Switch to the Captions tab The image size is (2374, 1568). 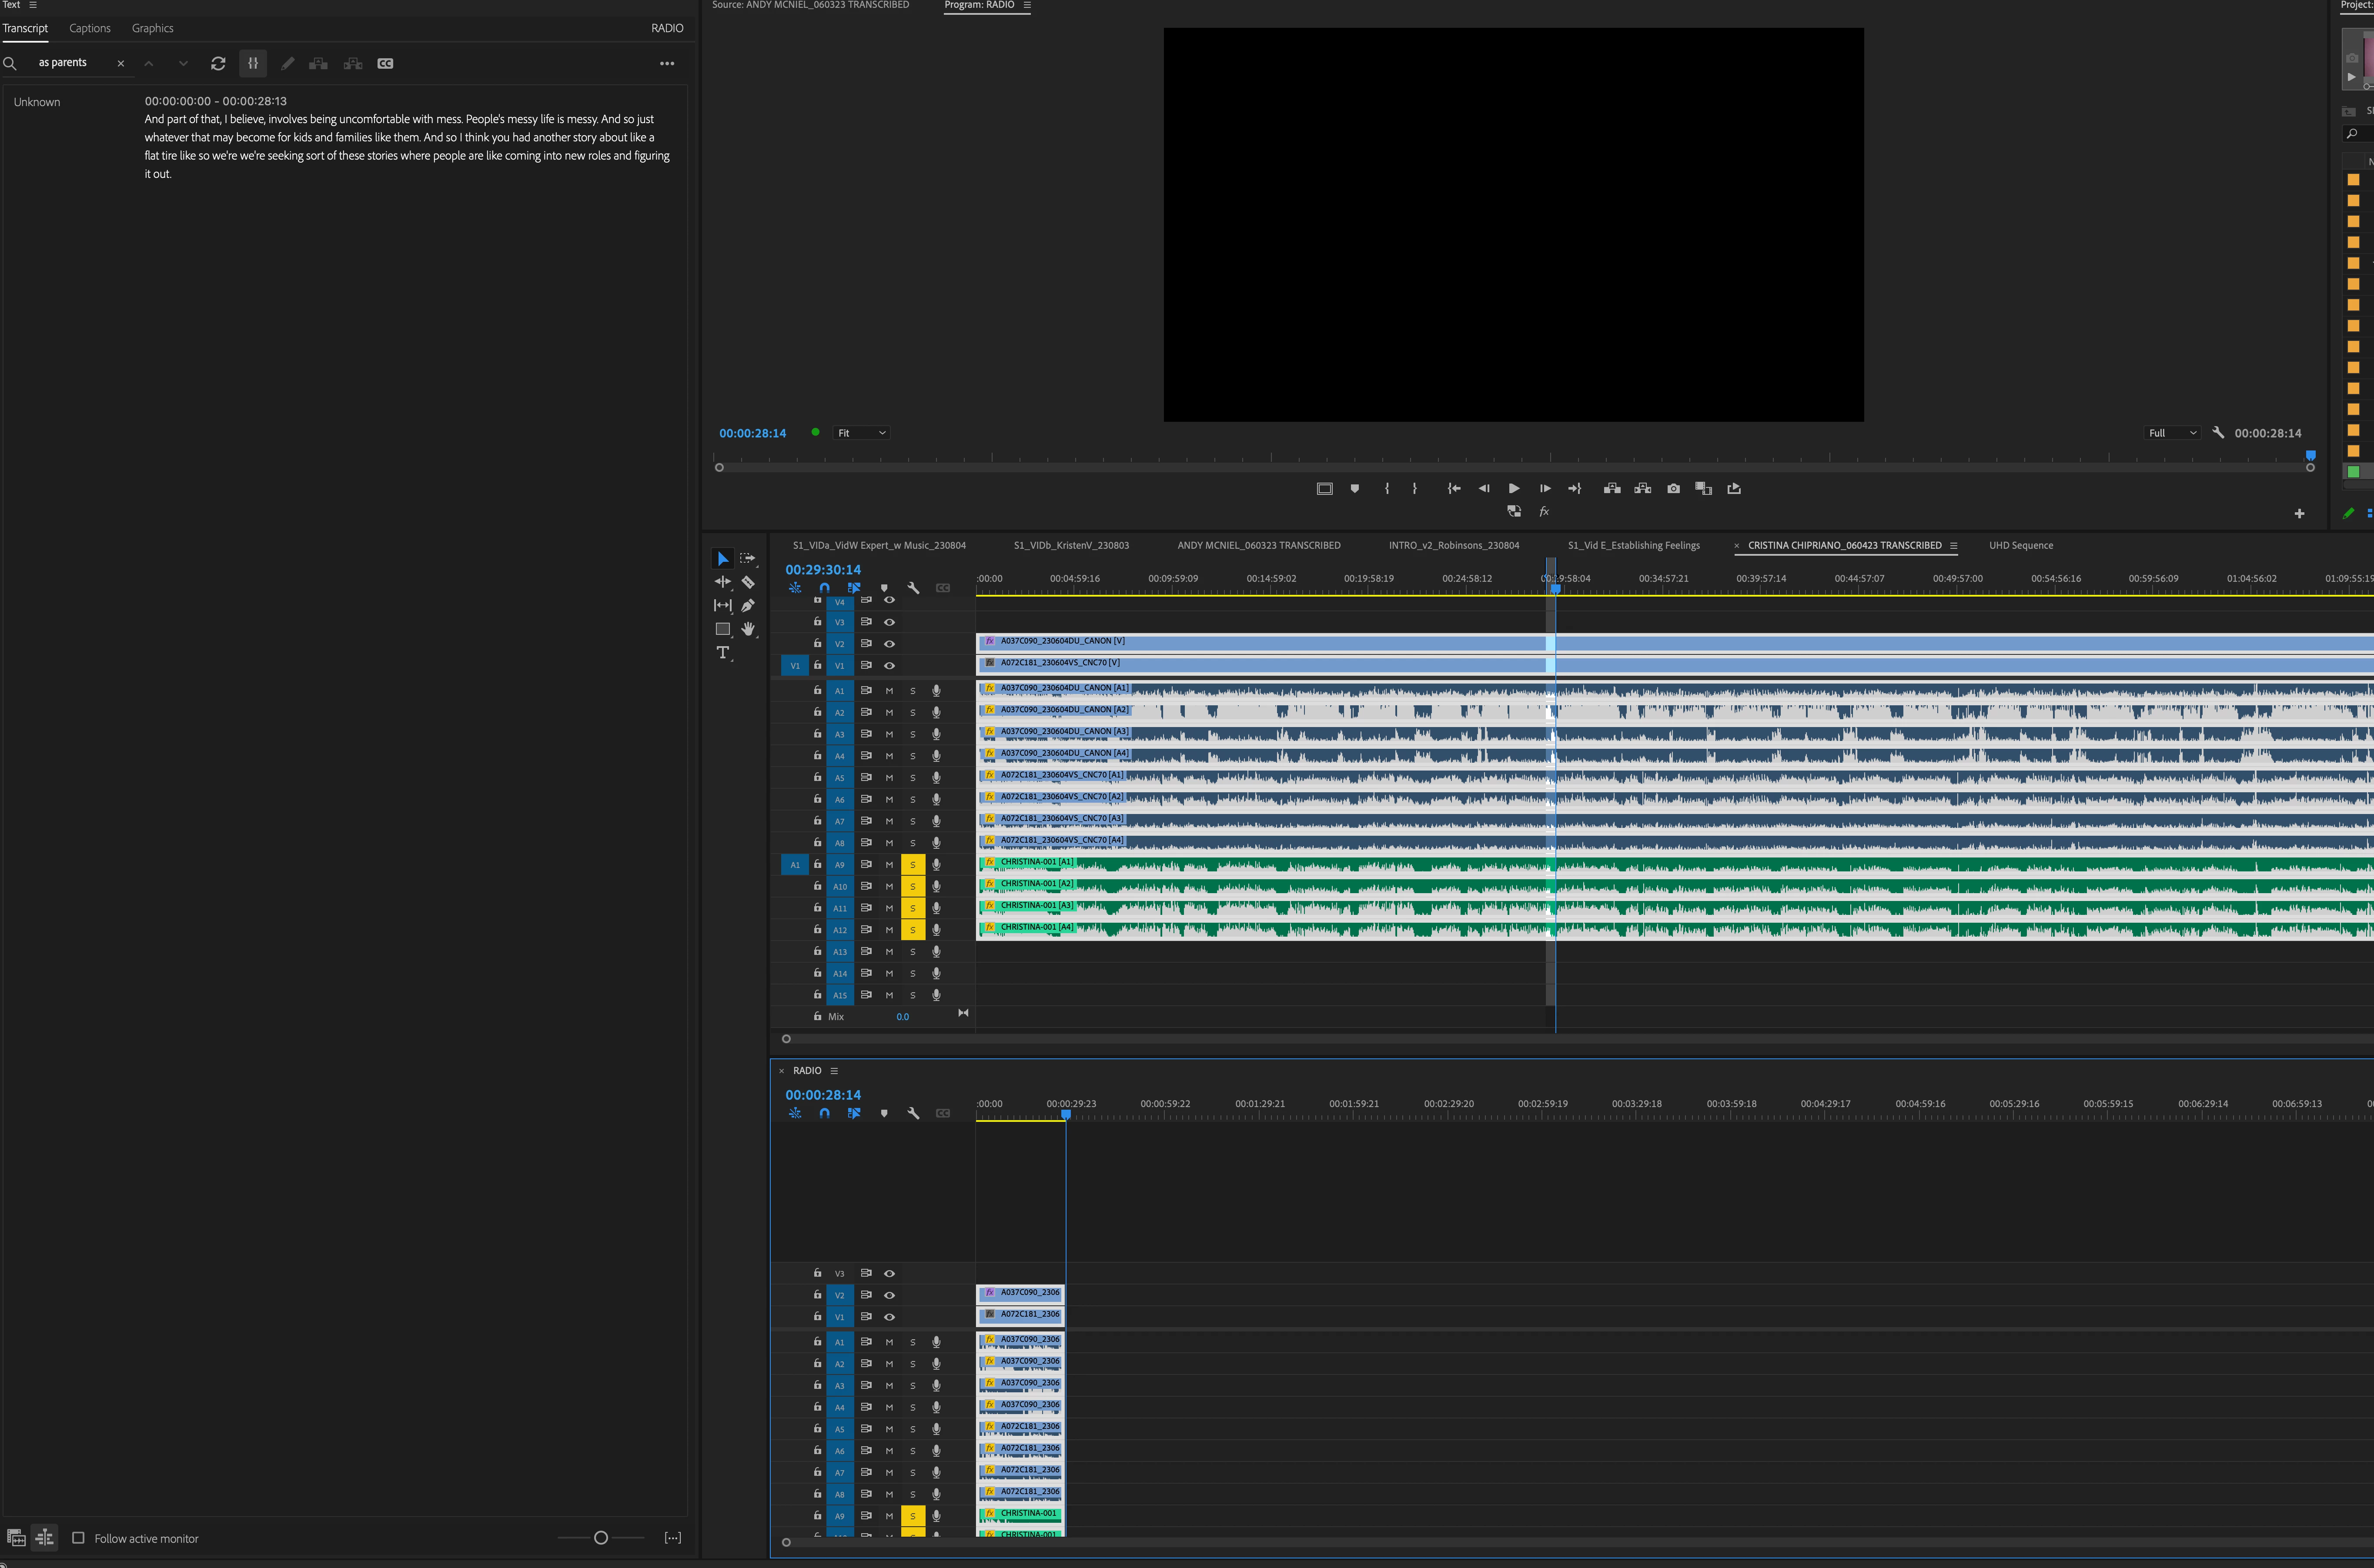click(x=90, y=28)
